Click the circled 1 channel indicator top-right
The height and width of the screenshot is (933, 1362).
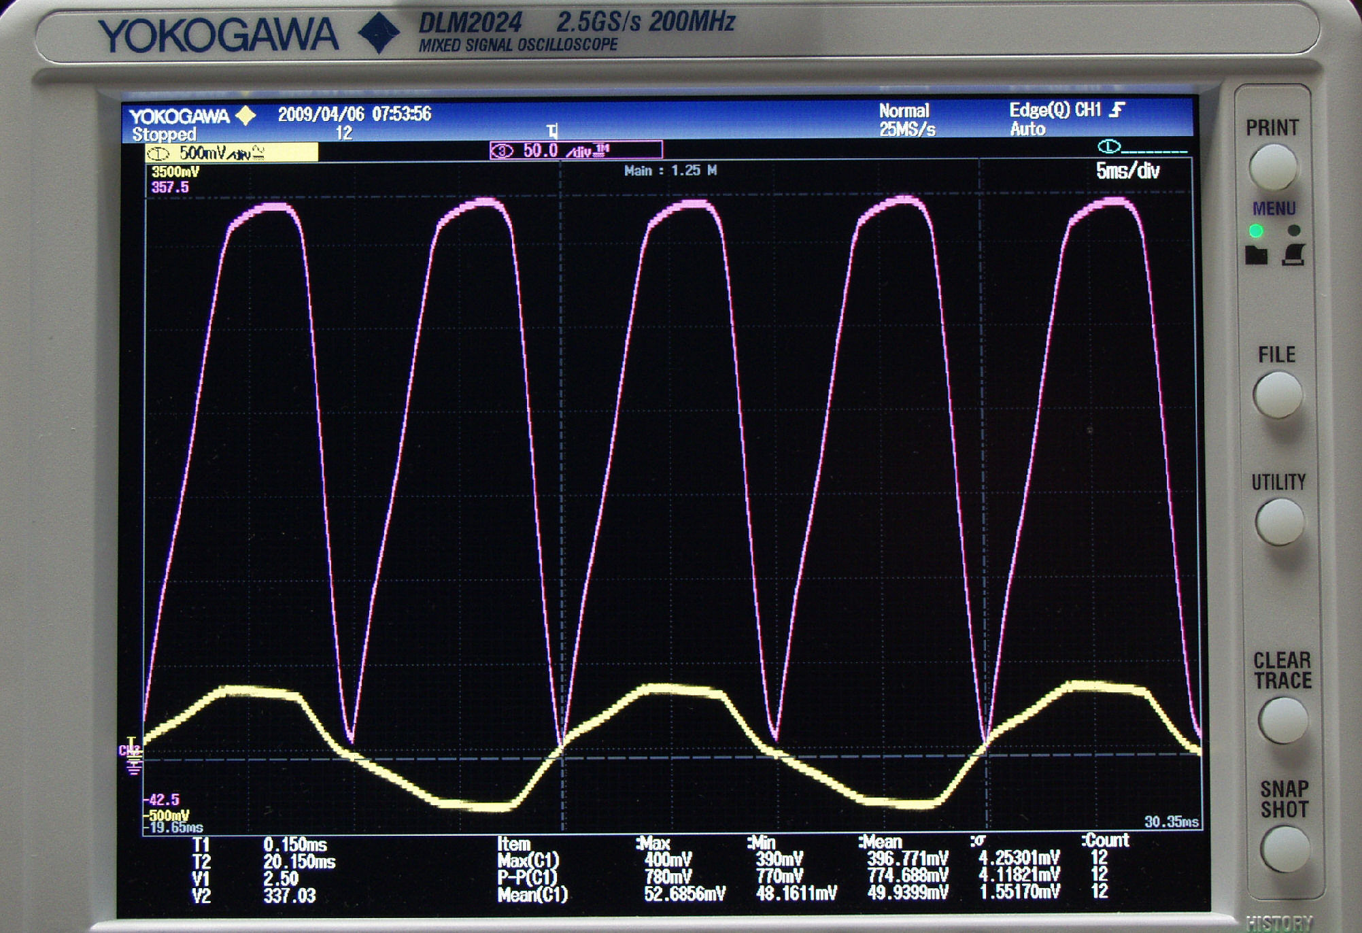[1108, 146]
